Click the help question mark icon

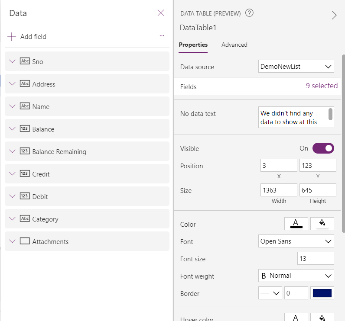click(249, 13)
